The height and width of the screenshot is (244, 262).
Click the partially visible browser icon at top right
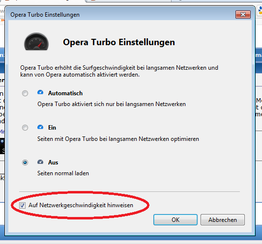[260, 10]
